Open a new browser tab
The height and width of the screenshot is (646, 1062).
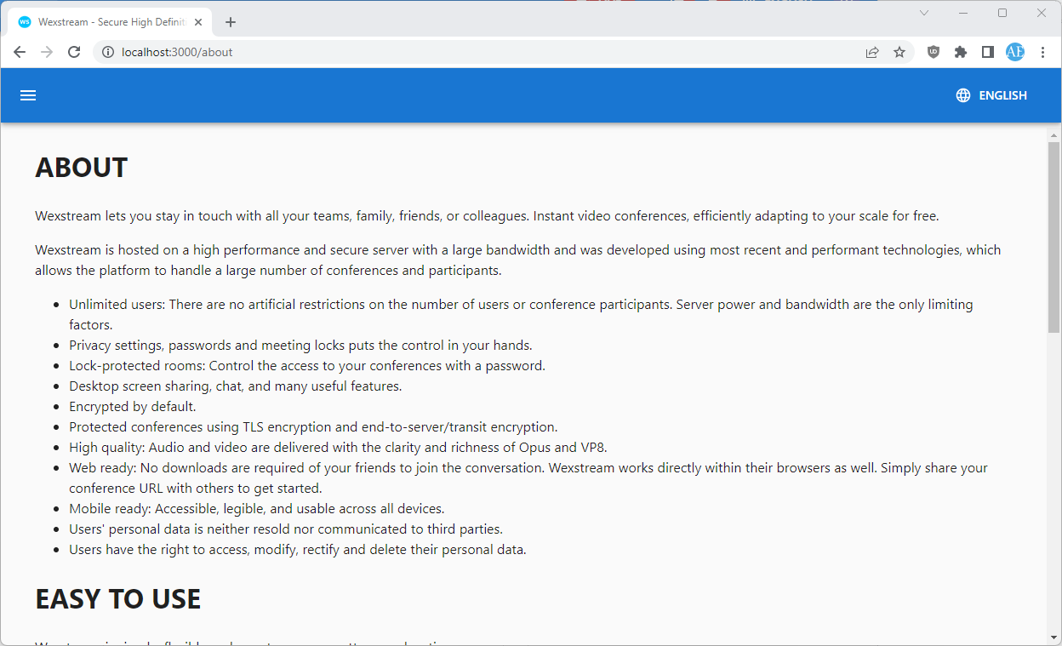coord(231,22)
